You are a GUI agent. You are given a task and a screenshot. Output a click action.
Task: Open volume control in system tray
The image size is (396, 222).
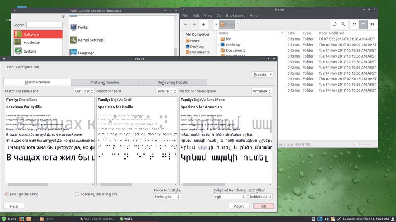coord(326,219)
